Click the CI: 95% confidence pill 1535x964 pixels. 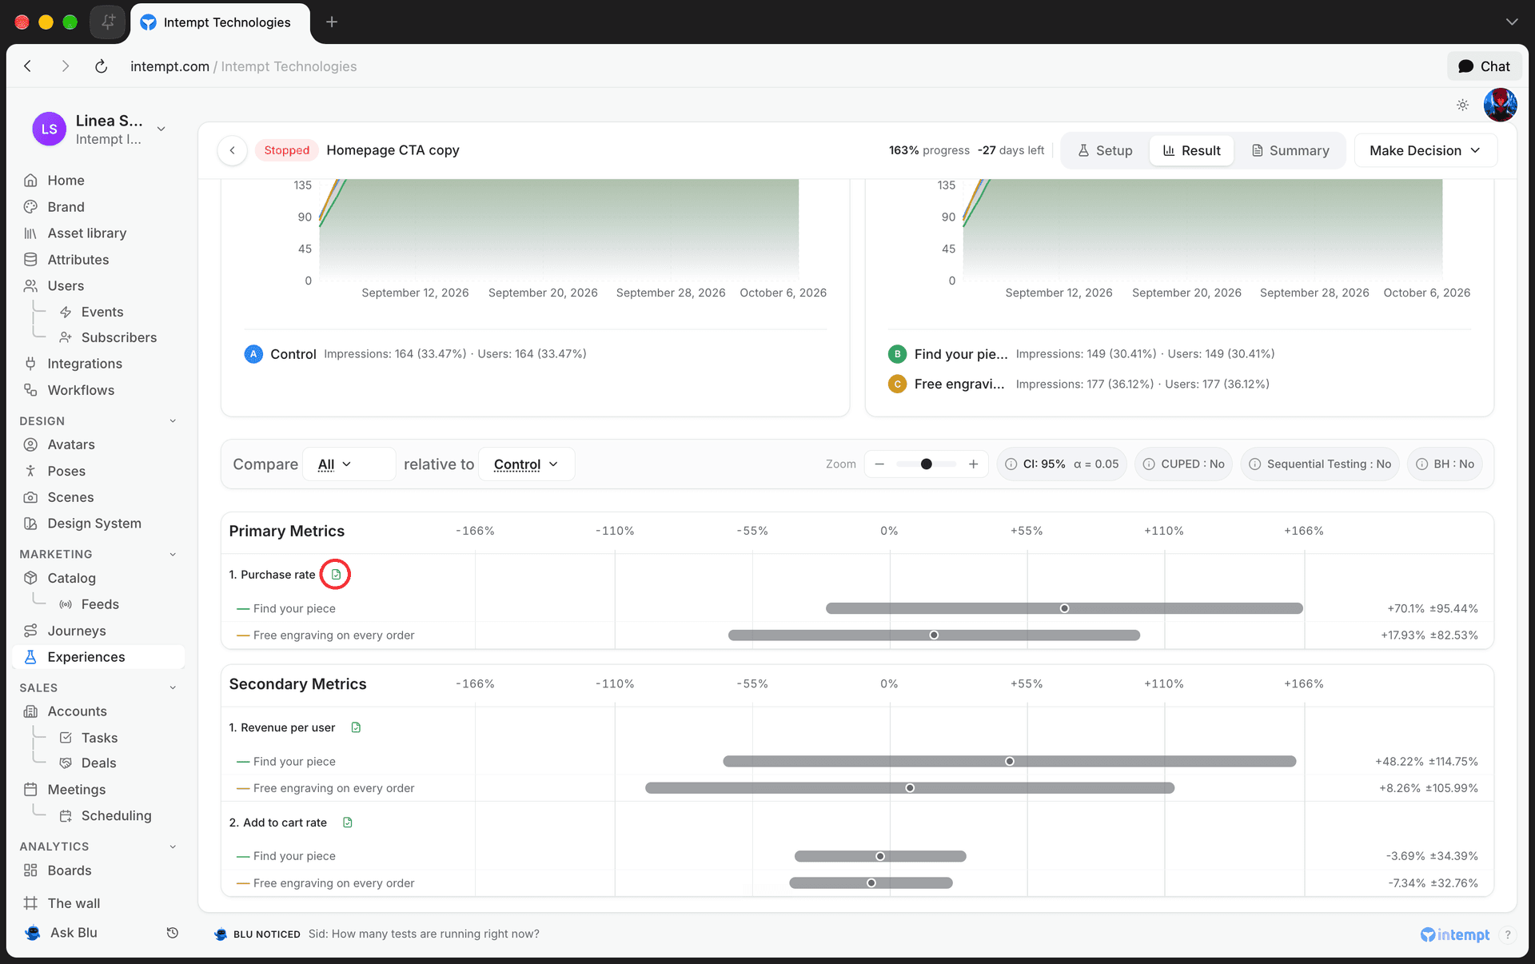coord(1062,464)
